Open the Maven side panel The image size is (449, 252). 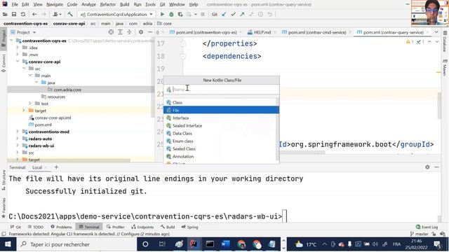click(x=445, y=68)
